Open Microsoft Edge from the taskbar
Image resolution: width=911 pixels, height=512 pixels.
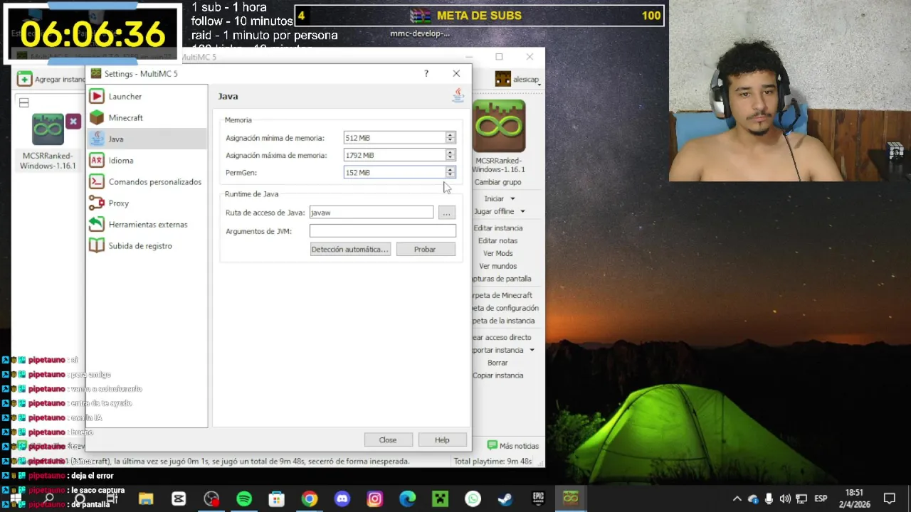(x=408, y=499)
